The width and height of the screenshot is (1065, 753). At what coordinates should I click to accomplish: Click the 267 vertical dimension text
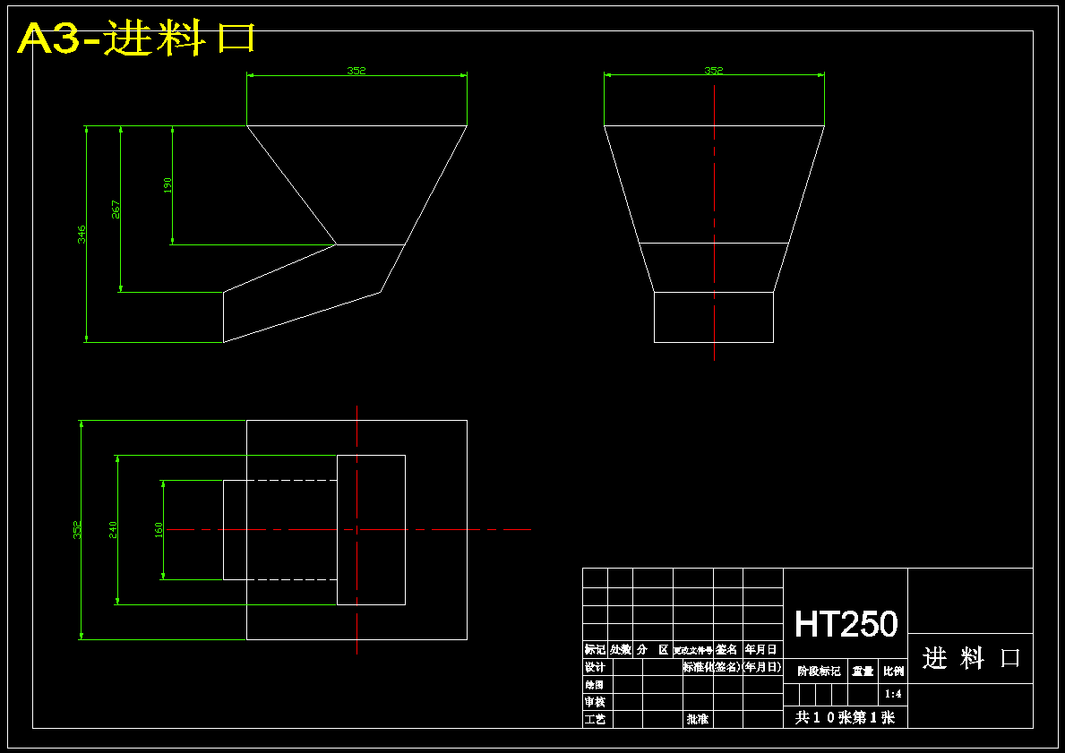click(x=116, y=210)
